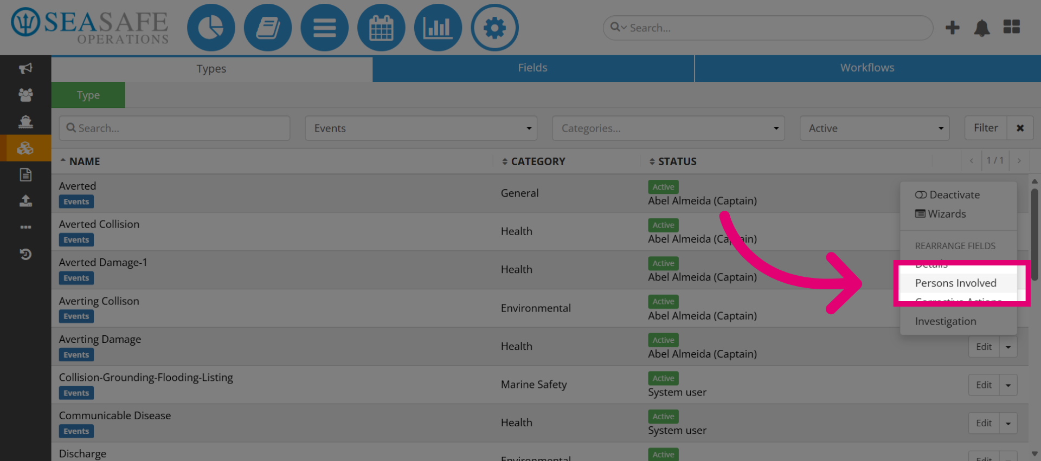1041x461 pixels.
Task: Click the 'Averting Damage' row name
Action: pyautogui.click(x=100, y=340)
